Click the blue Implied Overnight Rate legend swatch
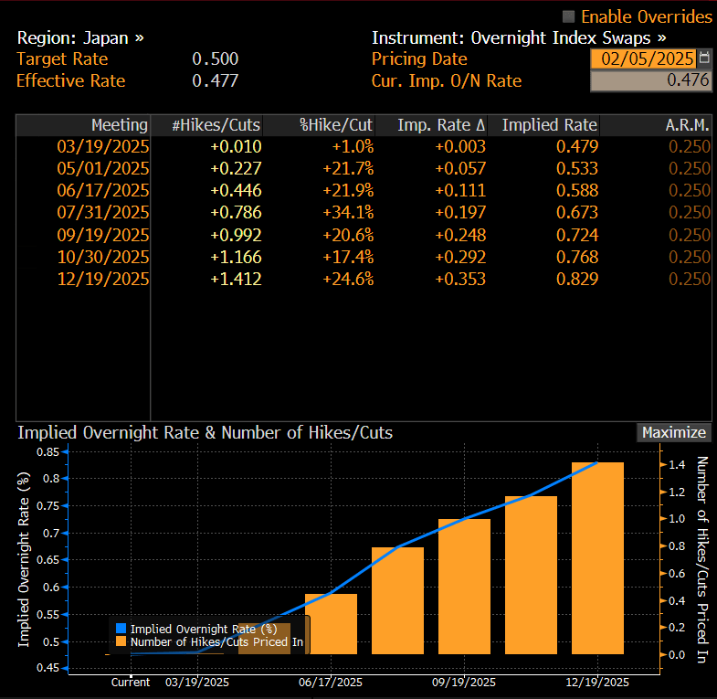717x699 pixels. 121,629
